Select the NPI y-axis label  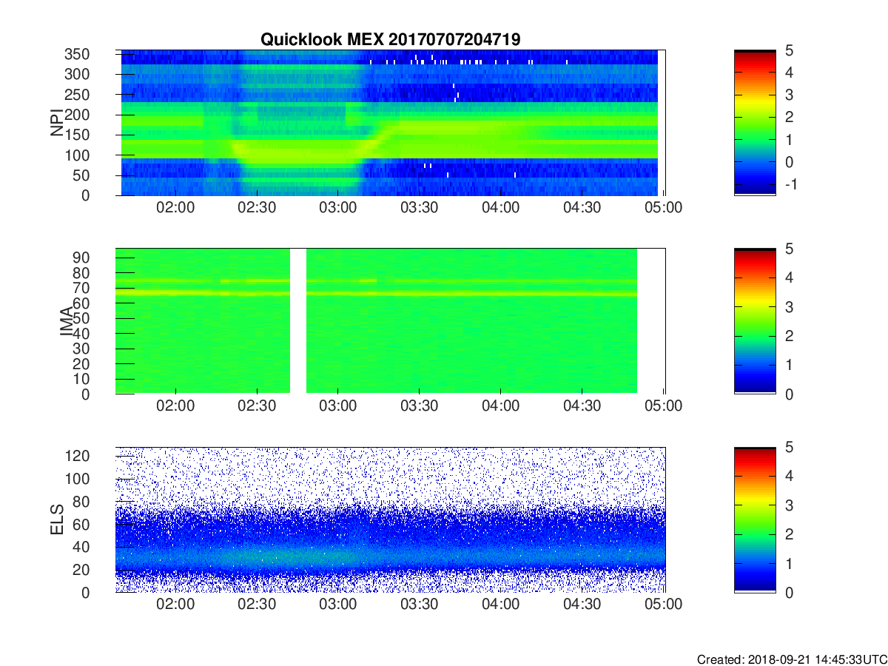(56, 123)
